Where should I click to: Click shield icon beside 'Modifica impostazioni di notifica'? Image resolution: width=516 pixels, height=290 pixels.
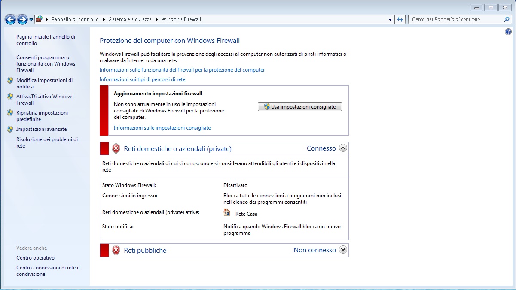click(x=10, y=80)
